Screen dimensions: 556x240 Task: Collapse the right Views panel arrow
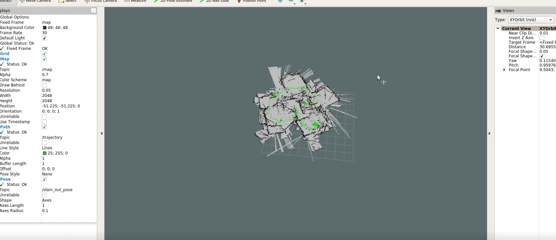[x=489, y=134]
